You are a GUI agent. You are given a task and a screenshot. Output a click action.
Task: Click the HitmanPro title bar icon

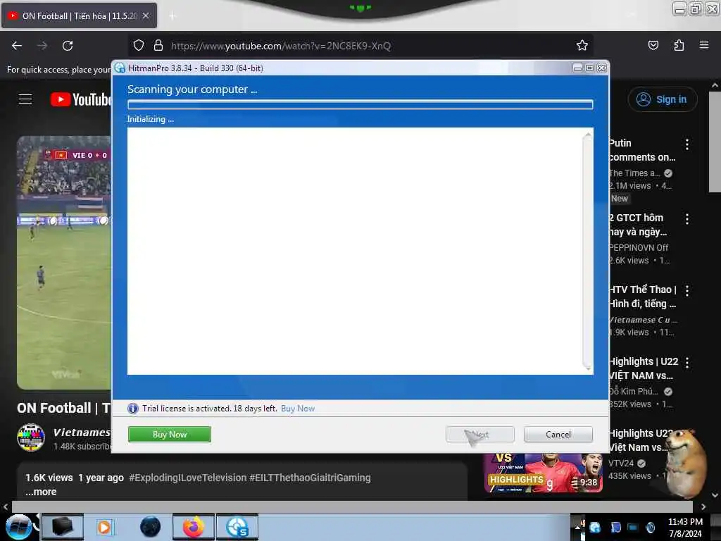120,68
